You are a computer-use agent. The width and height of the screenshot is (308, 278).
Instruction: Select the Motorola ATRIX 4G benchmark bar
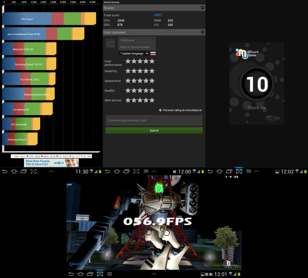click(29, 49)
